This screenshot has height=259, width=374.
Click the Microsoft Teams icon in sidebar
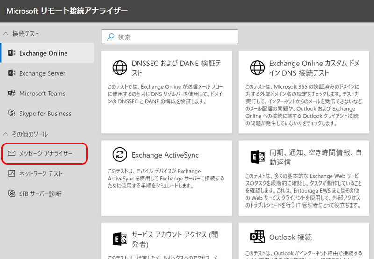(x=12, y=94)
